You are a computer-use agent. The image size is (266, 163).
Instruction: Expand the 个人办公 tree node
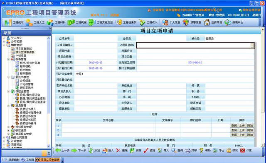point(4,38)
